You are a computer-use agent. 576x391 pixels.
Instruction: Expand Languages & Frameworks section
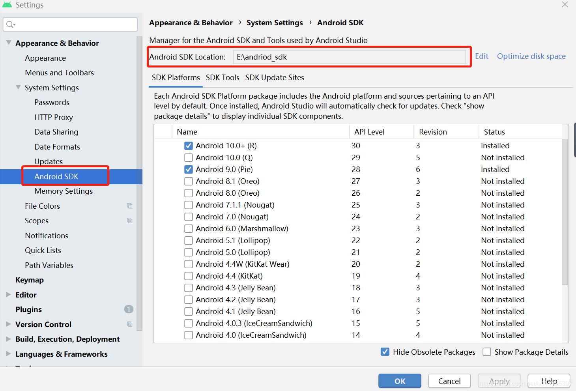tap(9, 354)
